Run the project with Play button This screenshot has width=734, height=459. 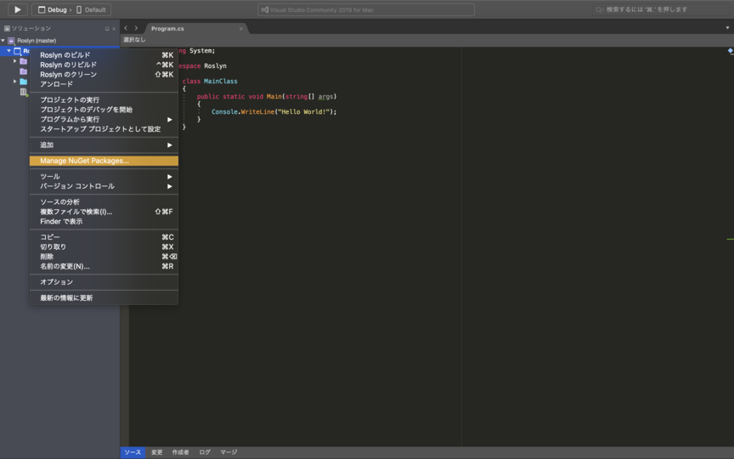pos(17,9)
